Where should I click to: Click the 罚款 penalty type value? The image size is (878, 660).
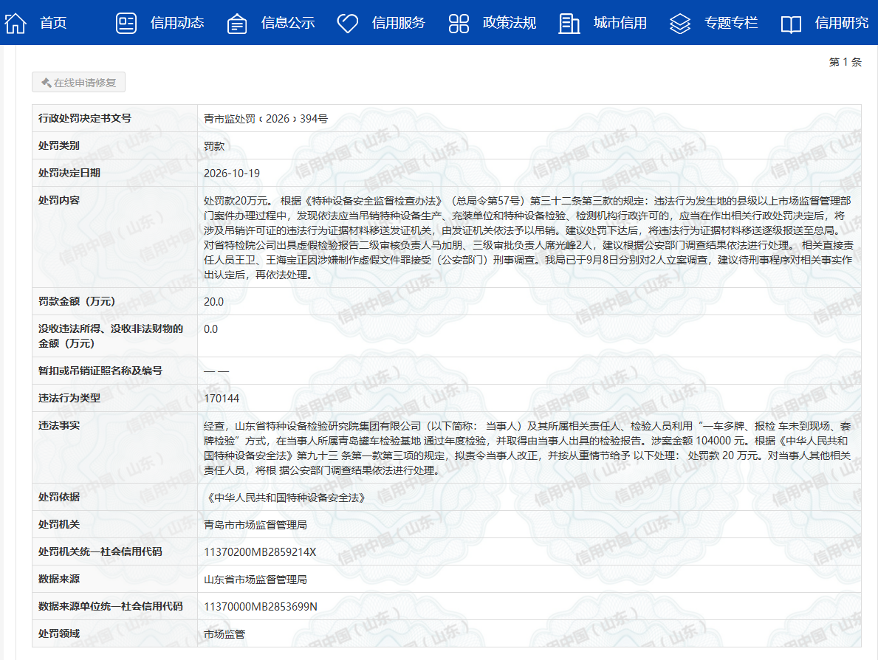[214, 146]
